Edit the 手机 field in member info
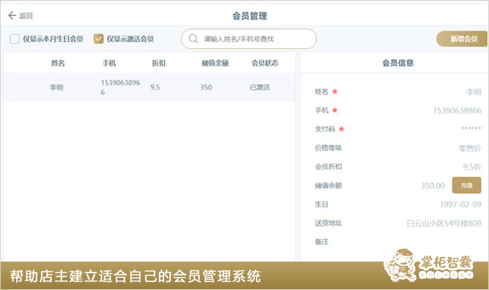Screen dimensions: 489x290 457,111
